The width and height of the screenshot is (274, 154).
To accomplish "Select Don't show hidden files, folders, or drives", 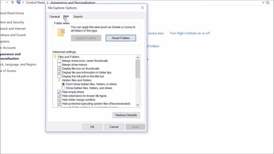I will [x=63, y=84].
